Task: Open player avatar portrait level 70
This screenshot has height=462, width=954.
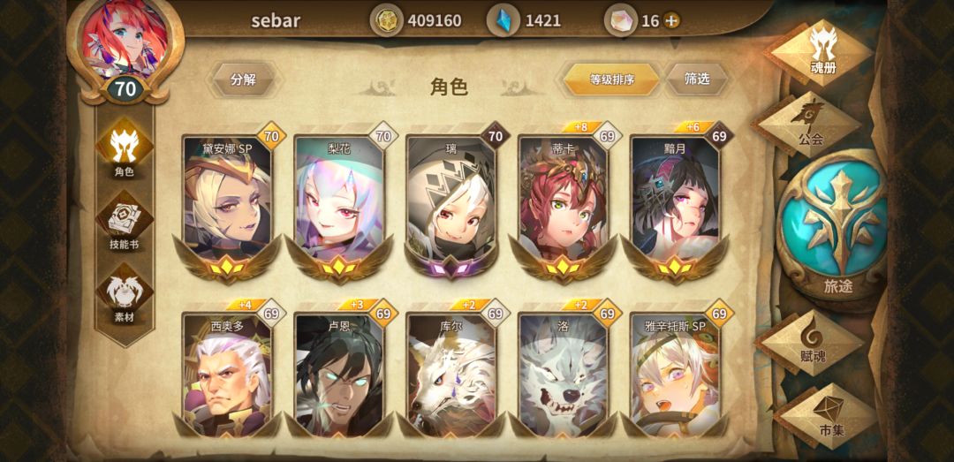Action: (x=125, y=50)
